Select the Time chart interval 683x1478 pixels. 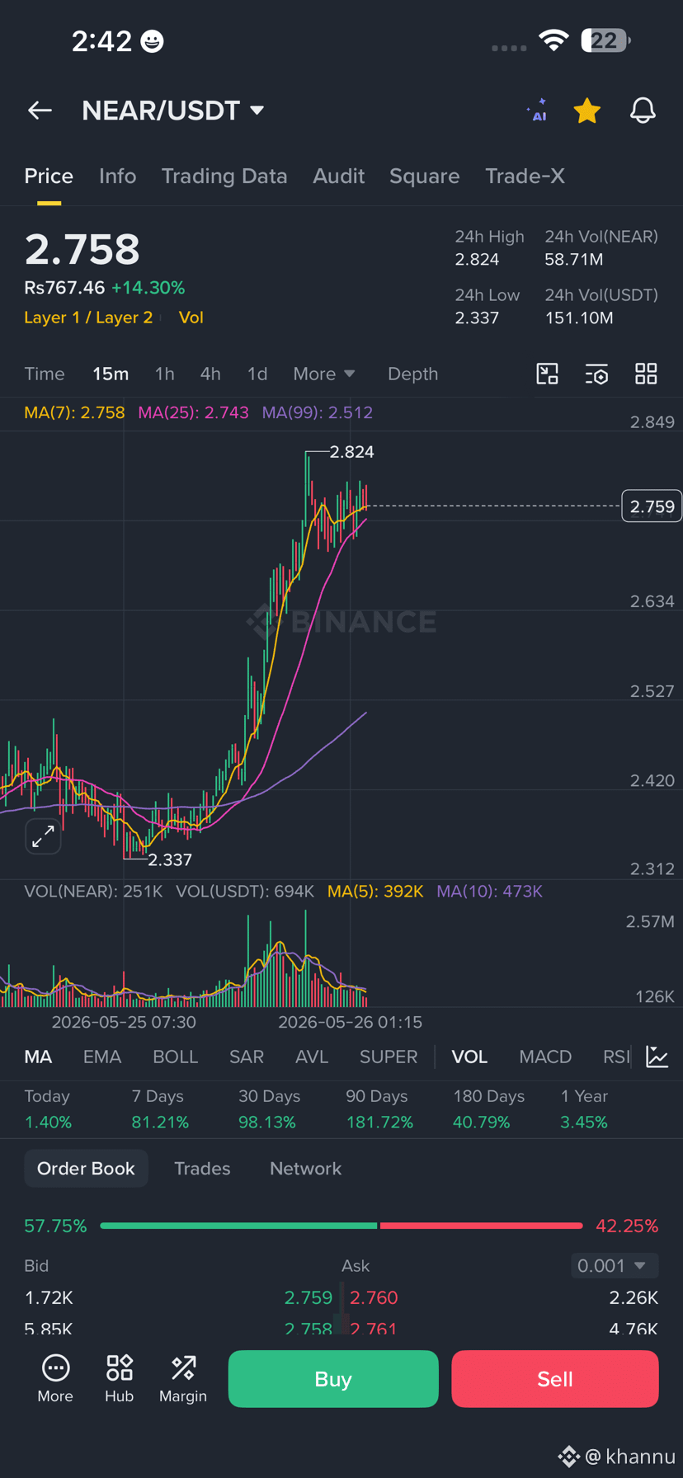pos(45,374)
